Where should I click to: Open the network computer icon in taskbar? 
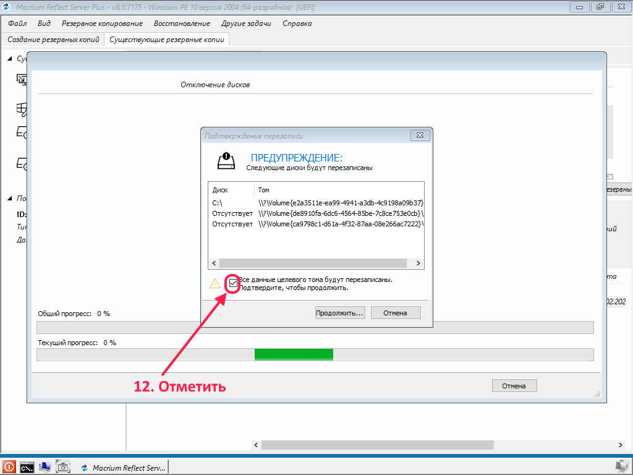[45, 468]
